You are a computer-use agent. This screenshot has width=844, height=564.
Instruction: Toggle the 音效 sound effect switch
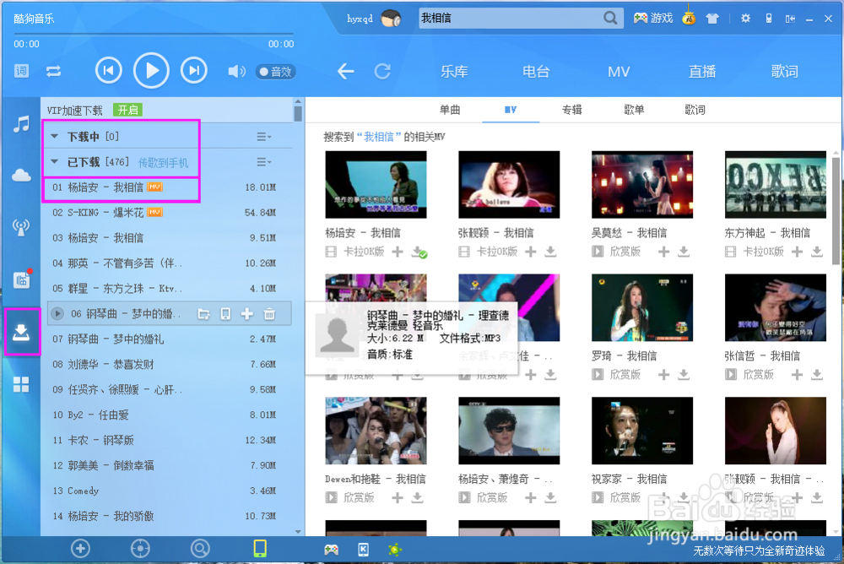[275, 72]
